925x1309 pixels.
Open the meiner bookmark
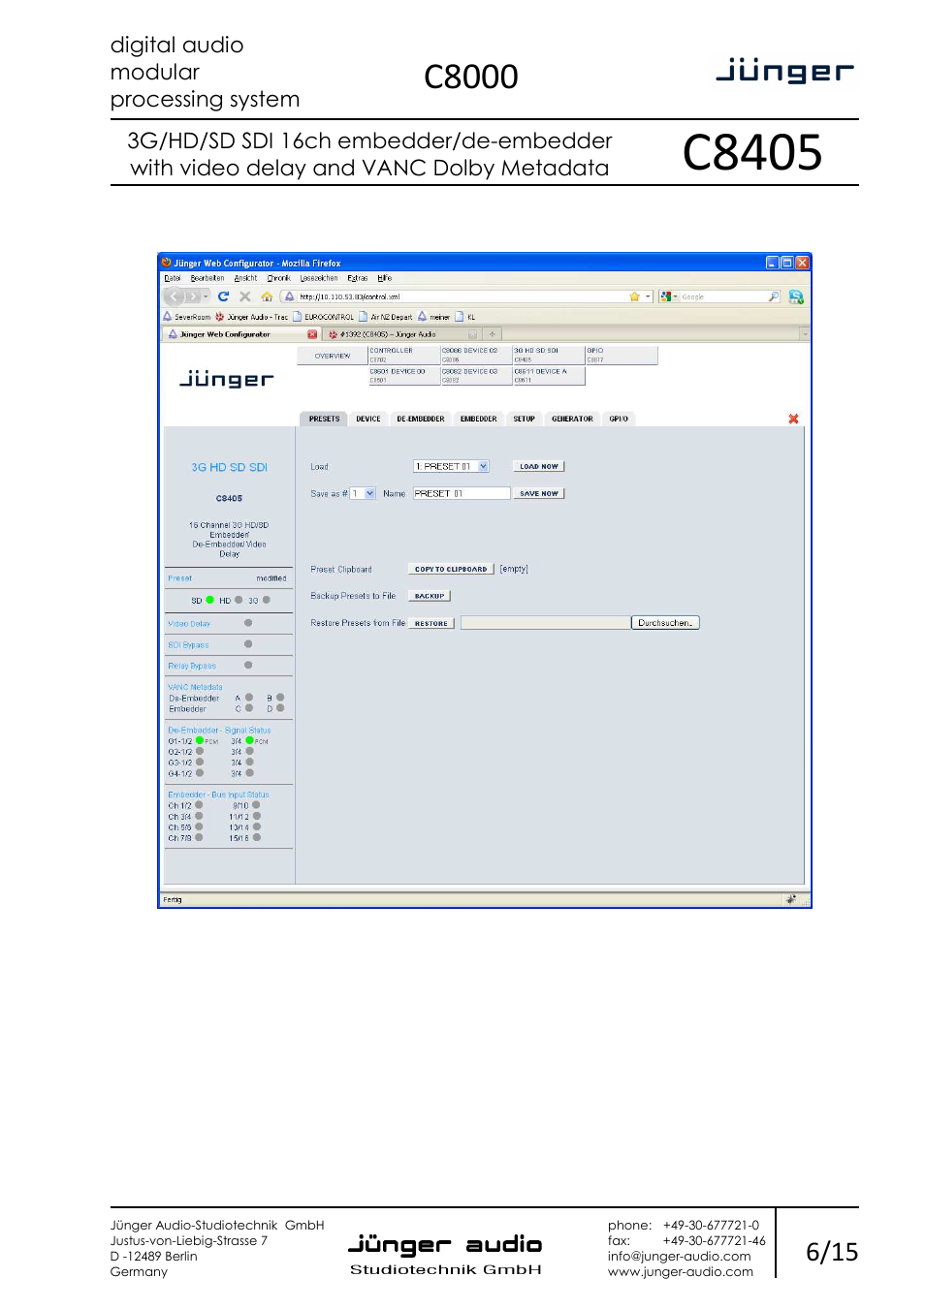pos(434,317)
